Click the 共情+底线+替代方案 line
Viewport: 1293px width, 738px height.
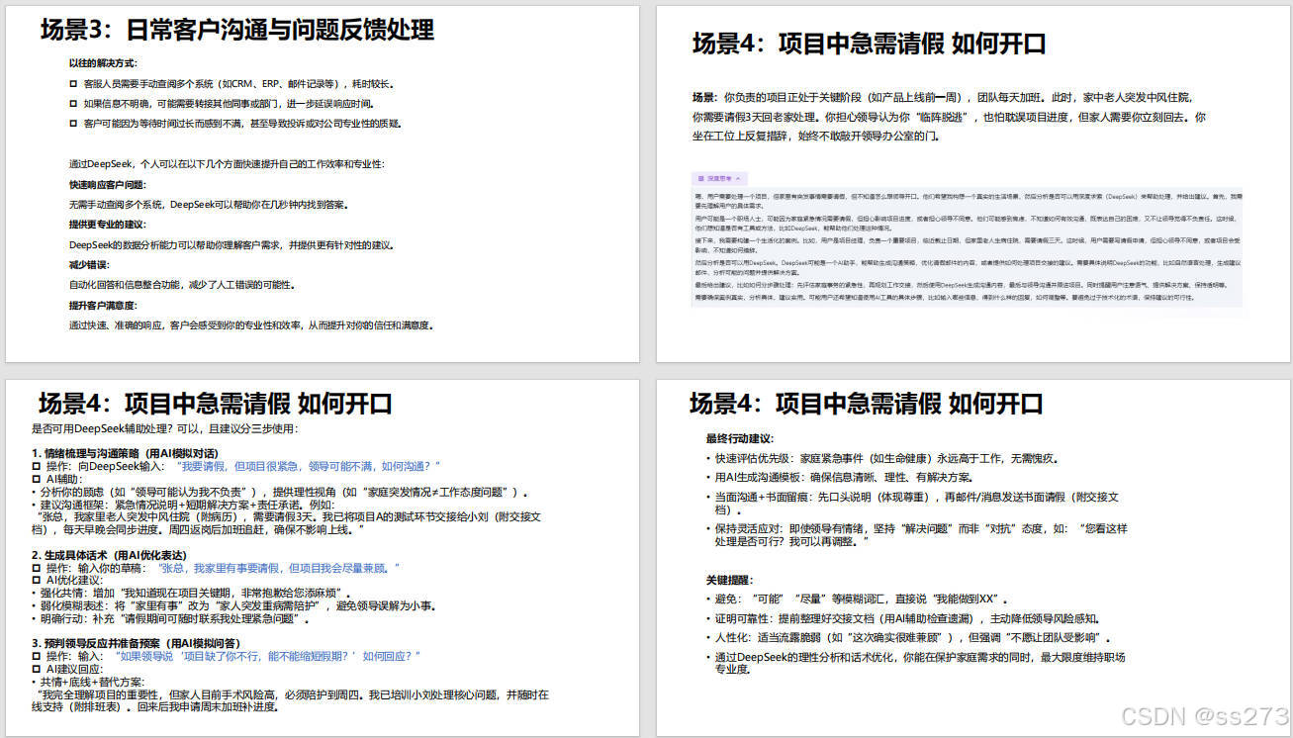(88, 682)
